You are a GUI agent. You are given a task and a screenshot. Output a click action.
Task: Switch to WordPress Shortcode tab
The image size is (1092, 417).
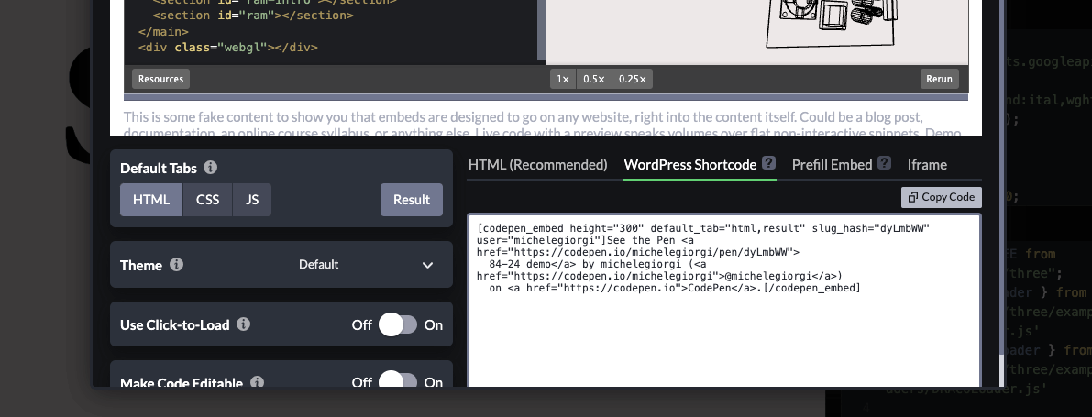690,165
